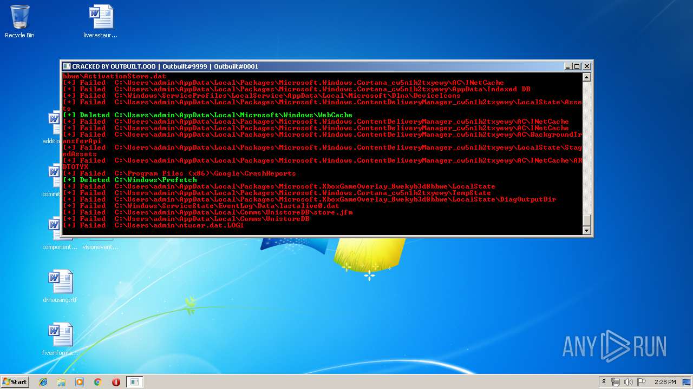Open Windows Media Player taskbar icon
693x389 pixels.
(x=80, y=382)
